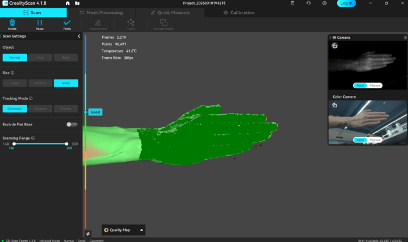Click the Delete scan icon
408x242 pixels.
(12, 22)
